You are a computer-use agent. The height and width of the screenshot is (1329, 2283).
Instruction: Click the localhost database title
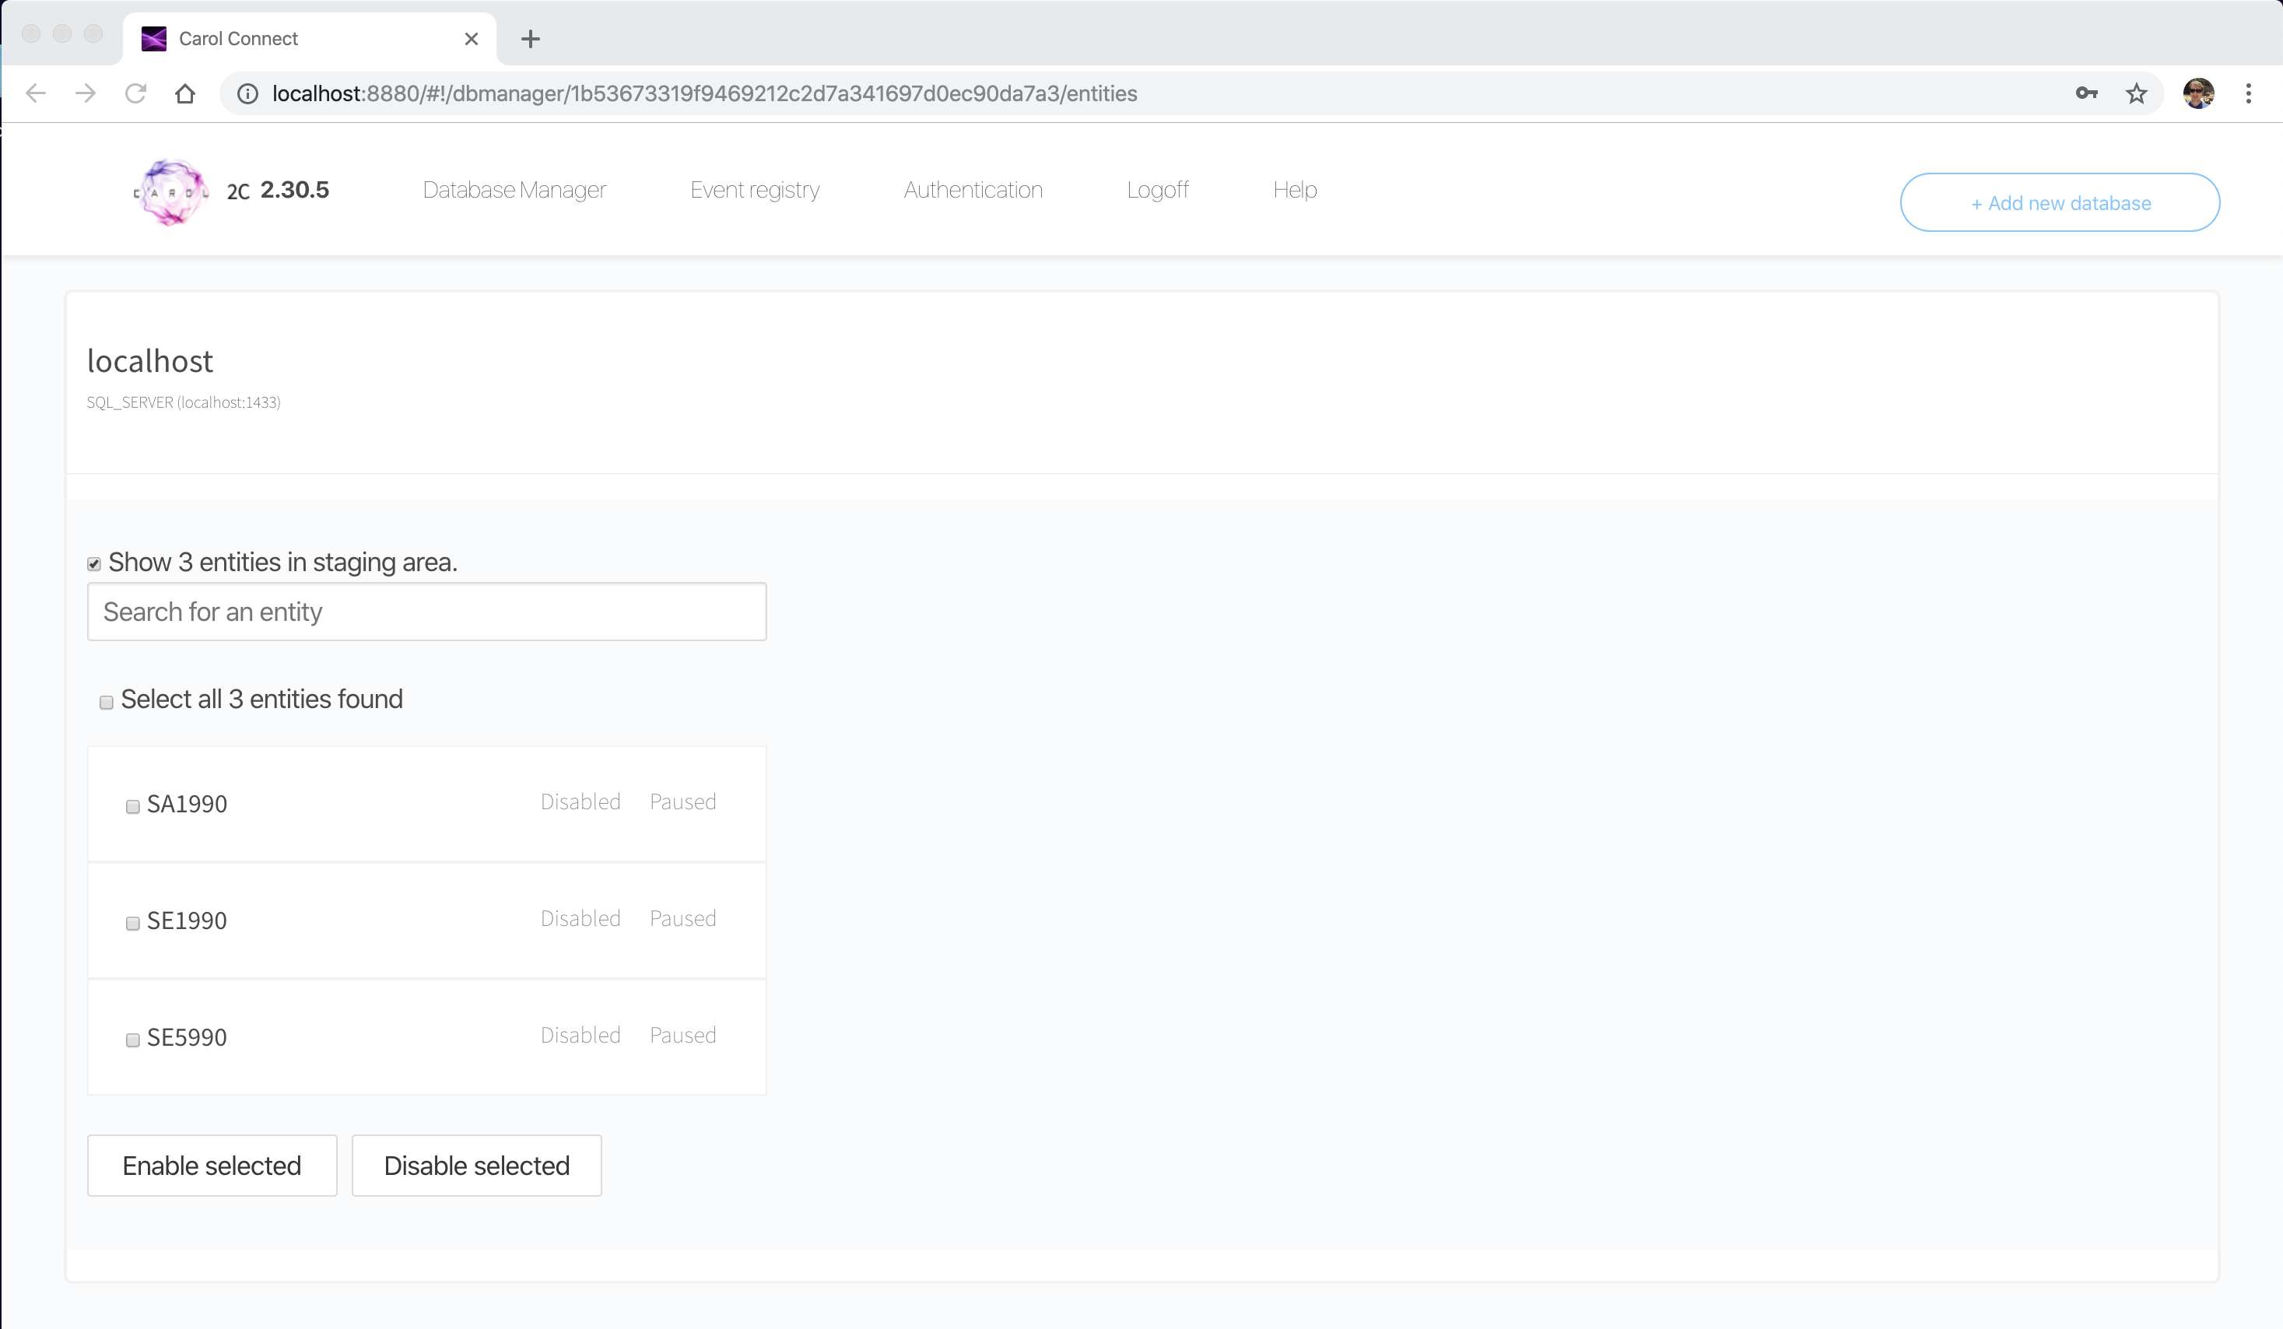click(149, 362)
